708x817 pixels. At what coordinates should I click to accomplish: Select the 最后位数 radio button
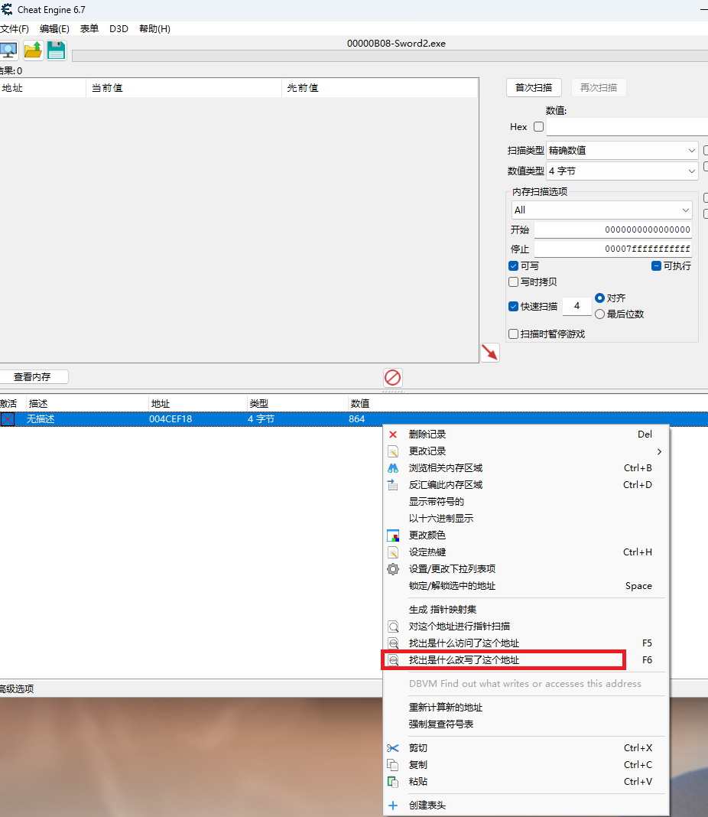(599, 314)
